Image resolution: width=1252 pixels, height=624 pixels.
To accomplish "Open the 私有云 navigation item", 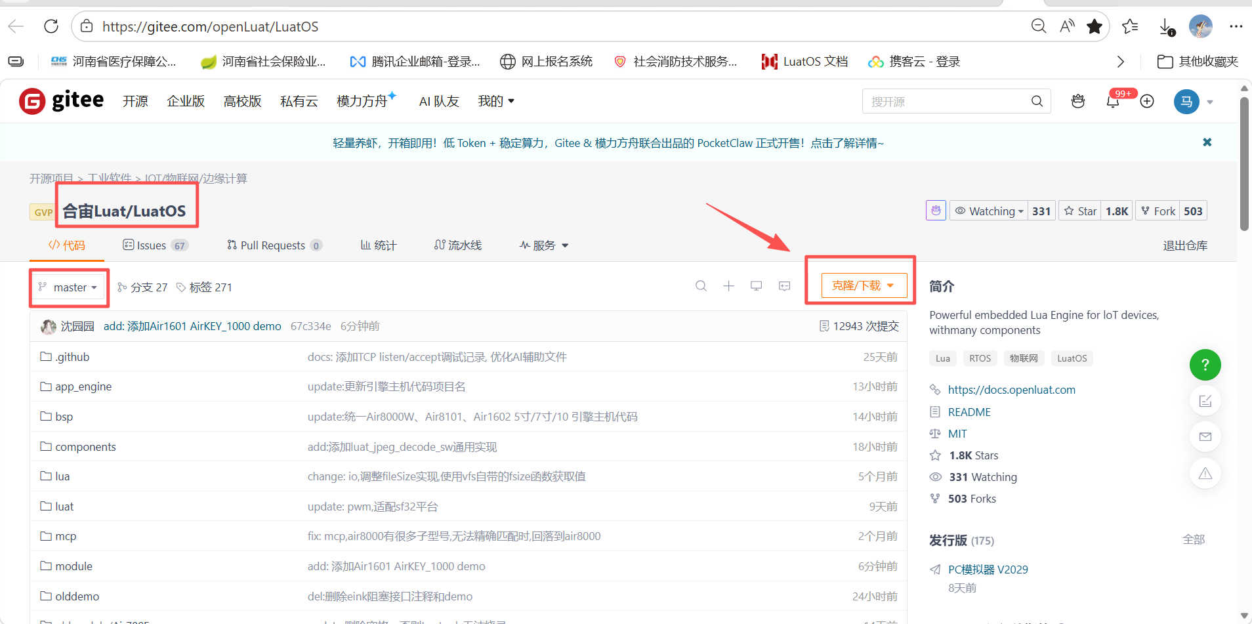I will click(x=299, y=101).
